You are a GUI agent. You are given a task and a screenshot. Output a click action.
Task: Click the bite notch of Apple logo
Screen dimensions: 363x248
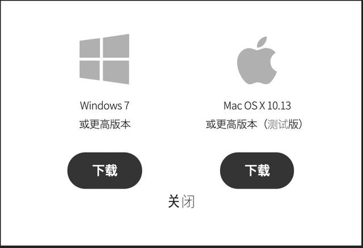(274, 62)
